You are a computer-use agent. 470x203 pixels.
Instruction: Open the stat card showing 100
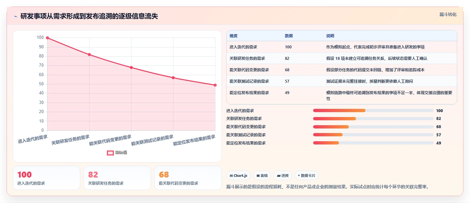click(x=47, y=178)
